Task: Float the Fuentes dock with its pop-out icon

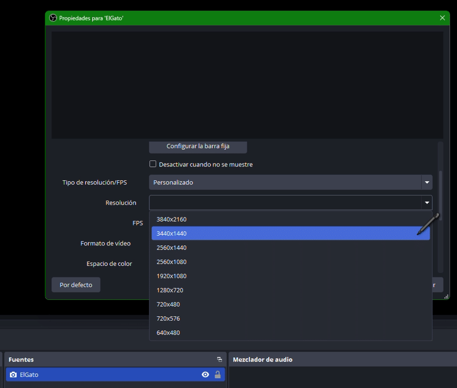Action: point(219,359)
